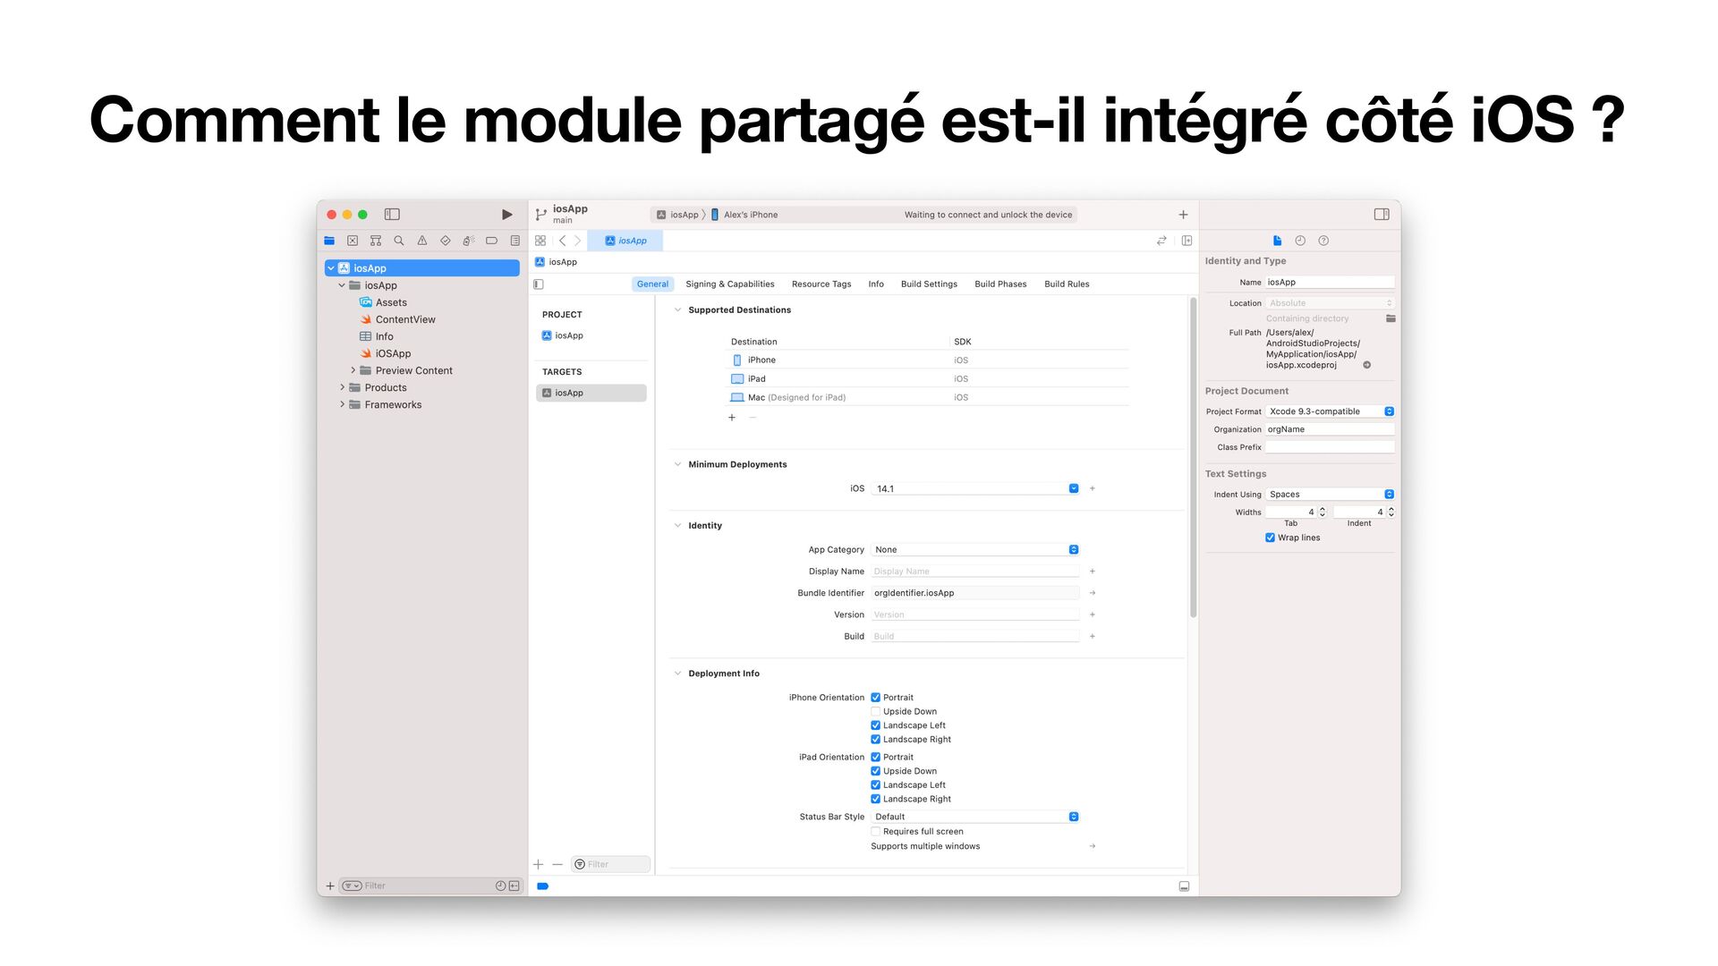
Task: Toggle the Wrap lines checkbox
Action: (x=1271, y=538)
